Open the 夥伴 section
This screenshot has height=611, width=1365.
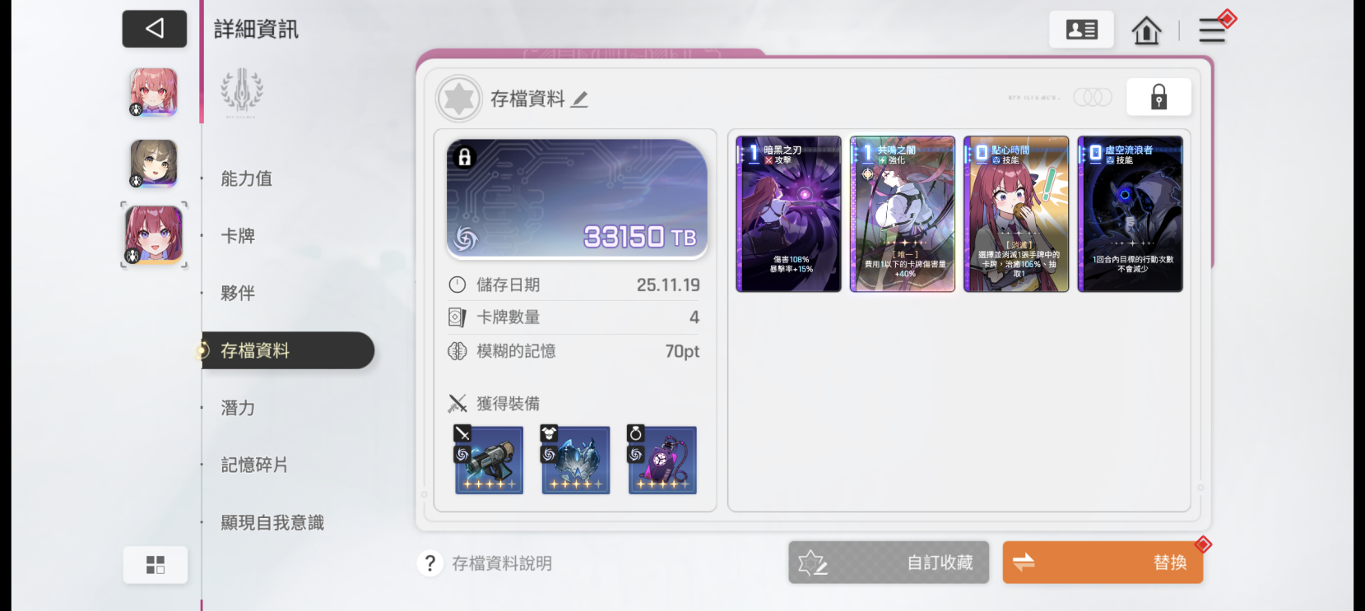click(x=238, y=293)
